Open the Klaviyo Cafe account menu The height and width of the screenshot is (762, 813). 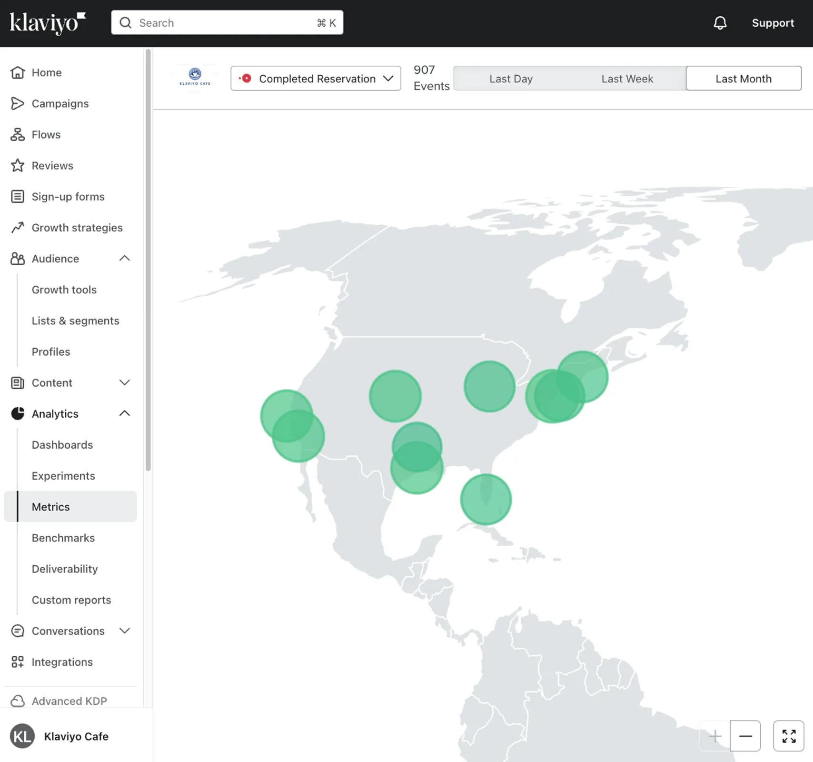click(x=76, y=736)
